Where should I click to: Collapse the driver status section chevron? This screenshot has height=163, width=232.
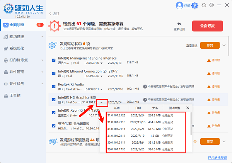tap(224, 45)
